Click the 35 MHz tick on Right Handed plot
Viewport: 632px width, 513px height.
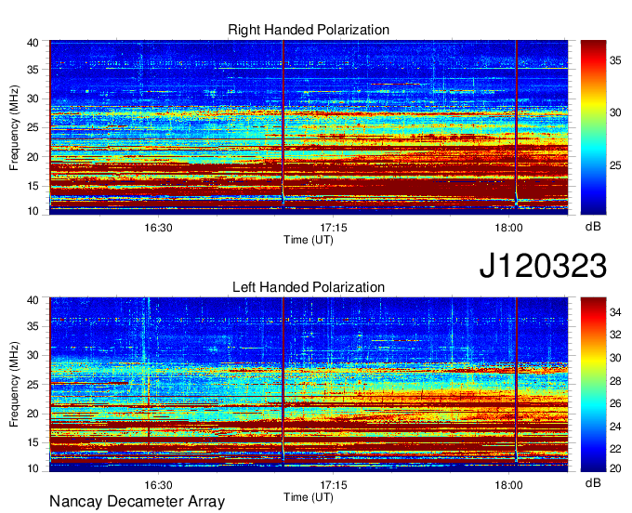point(33,70)
